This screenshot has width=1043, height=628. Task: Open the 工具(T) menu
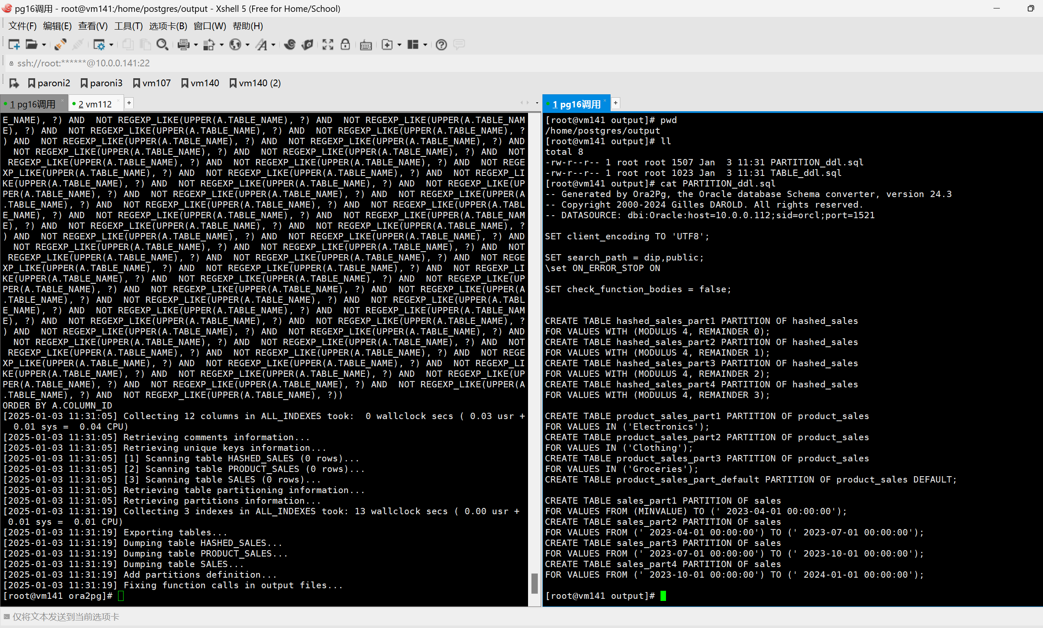128,26
